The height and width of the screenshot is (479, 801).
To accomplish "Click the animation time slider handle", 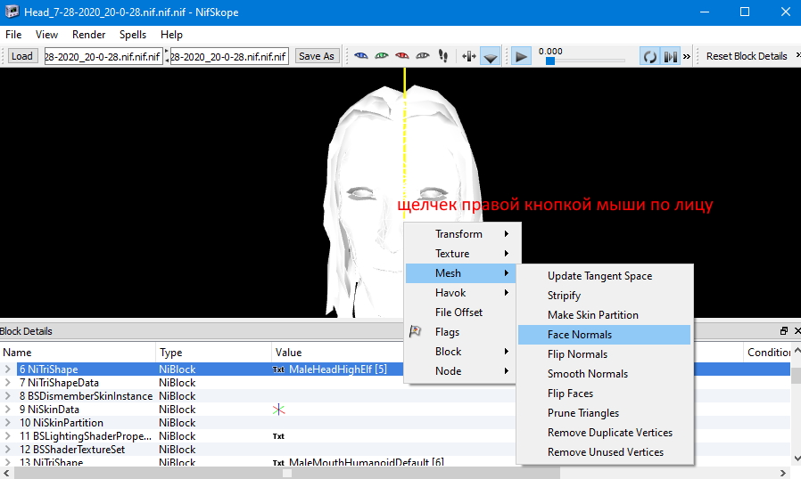I will (550, 61).
